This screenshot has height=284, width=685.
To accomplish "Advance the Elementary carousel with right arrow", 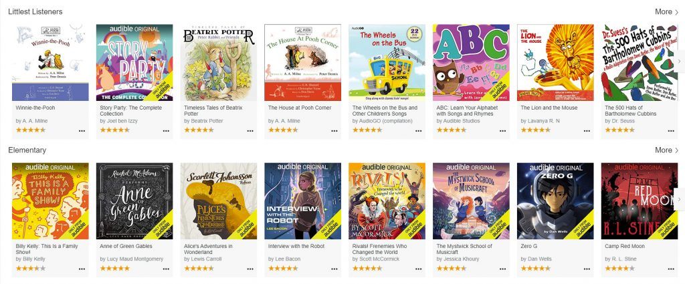I will tap(680, 200).
